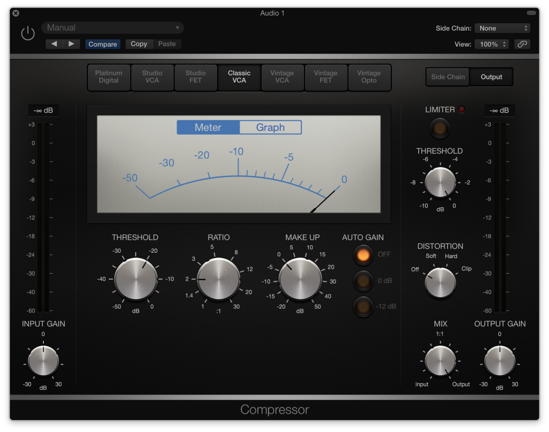Click the previous preset arrow
The height and width of the screenshot is (432, 549).
tap(54, 44)
